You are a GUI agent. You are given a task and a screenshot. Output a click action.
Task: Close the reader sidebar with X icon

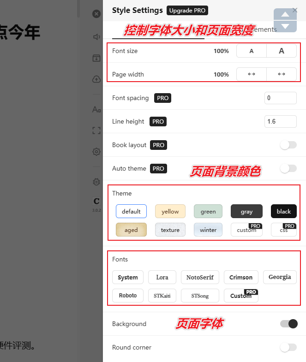(x=96, y=14)
